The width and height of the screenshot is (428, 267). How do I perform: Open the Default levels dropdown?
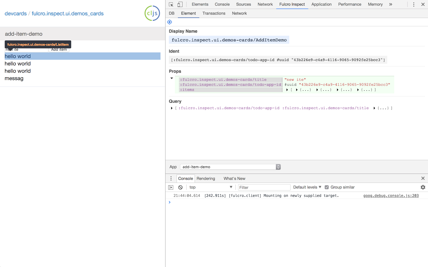(x=307, y=187)
